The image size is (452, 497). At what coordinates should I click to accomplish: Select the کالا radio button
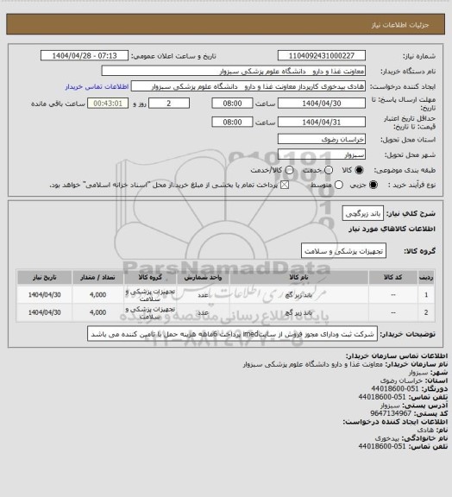359,170
